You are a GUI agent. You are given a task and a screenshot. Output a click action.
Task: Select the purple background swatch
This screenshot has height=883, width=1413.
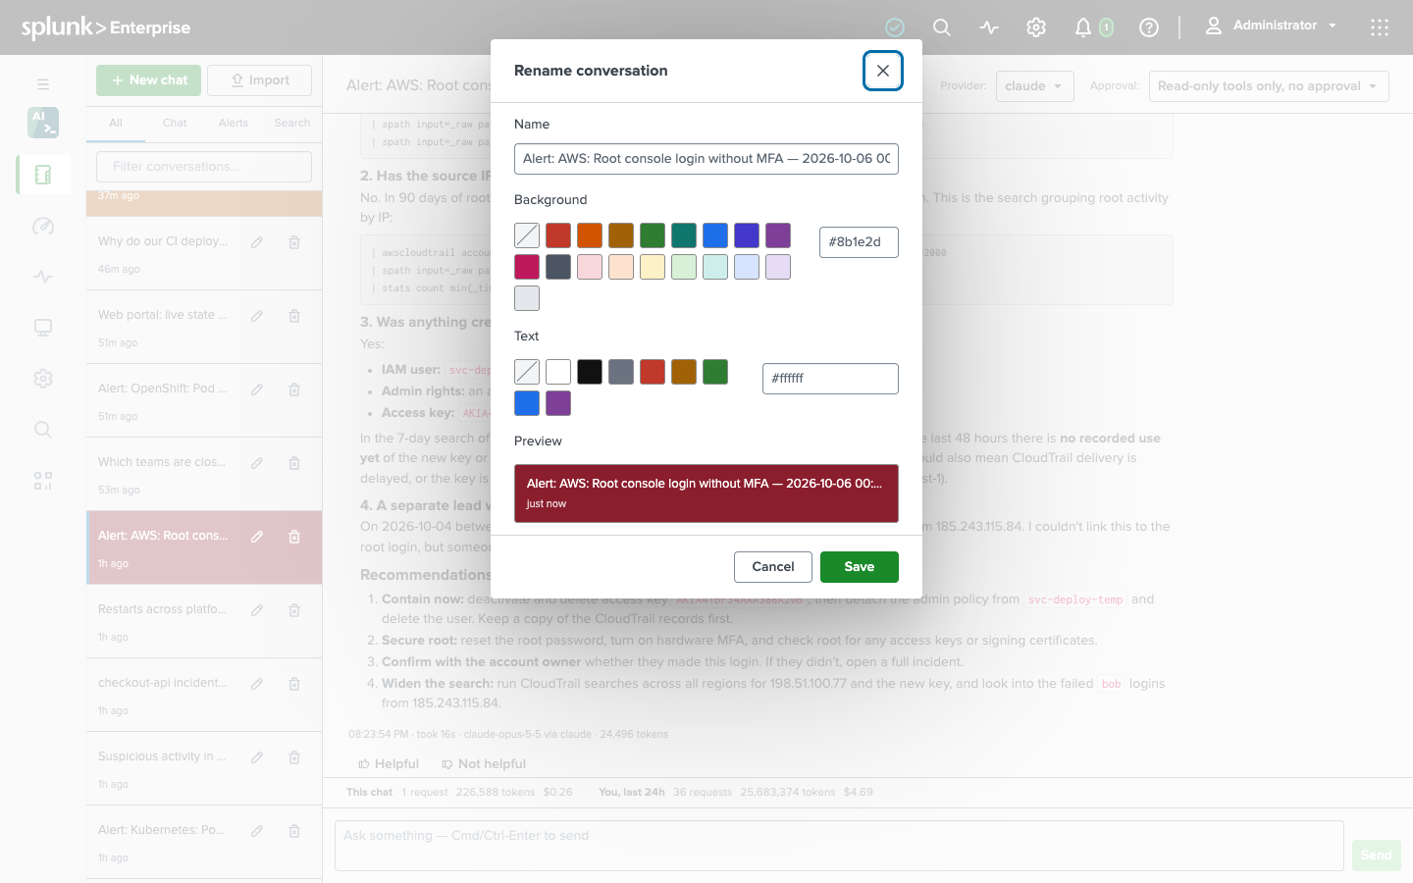click(778, 235)
